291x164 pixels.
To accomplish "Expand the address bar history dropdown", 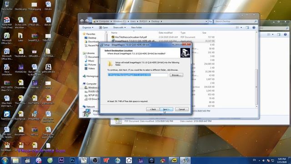I will 206,21.
